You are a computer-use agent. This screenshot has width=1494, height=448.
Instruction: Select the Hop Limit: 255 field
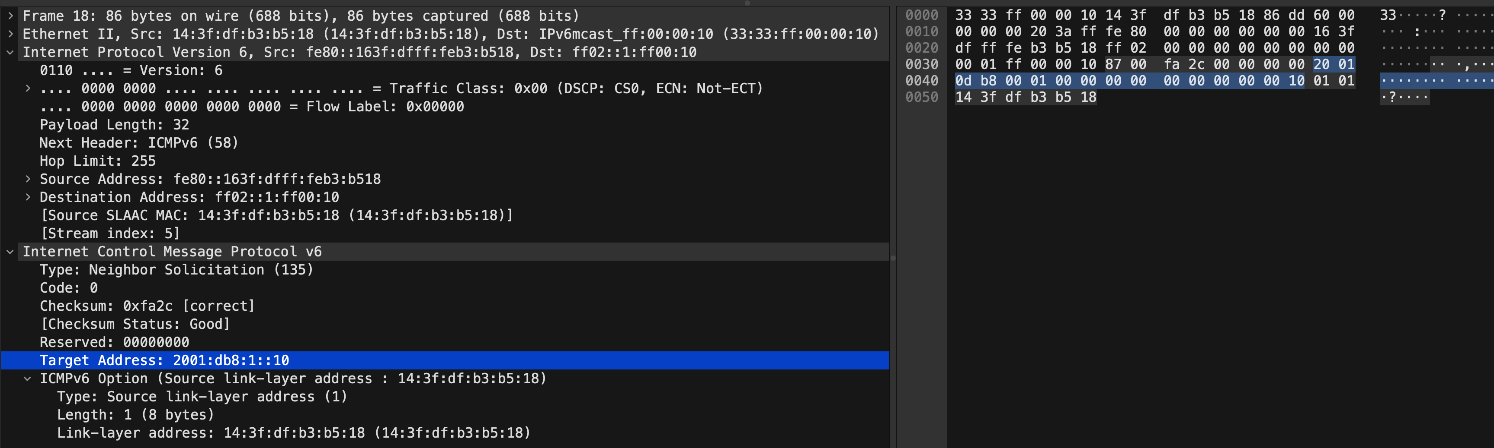point(97,161)
